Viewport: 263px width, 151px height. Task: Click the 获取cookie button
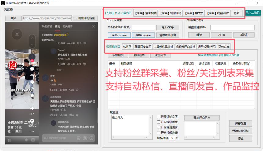click(x=119, y=35)
